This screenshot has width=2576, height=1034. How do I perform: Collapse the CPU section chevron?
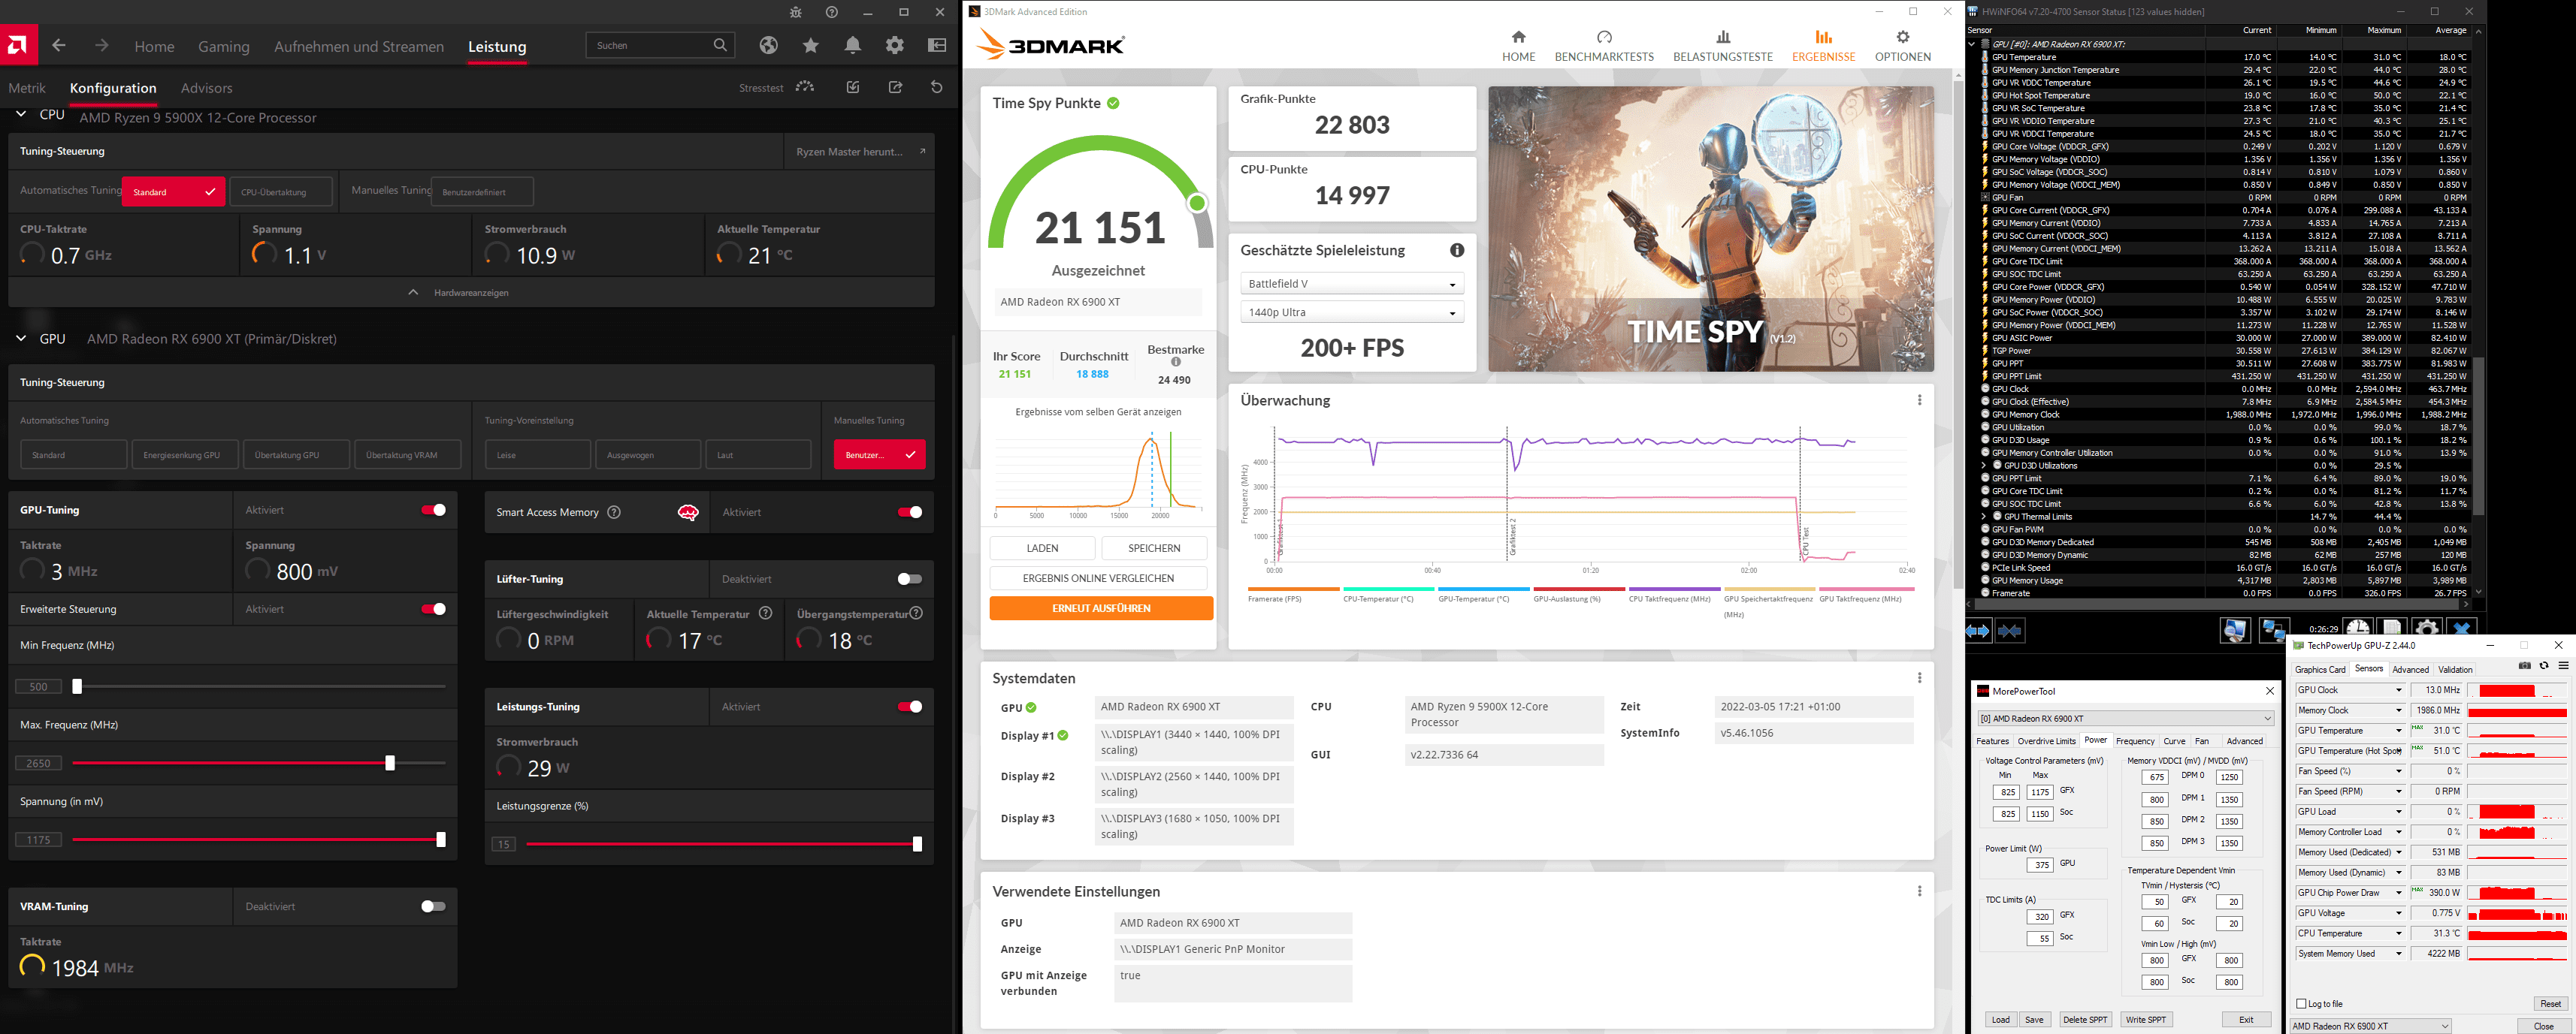(x=21, y=115)
